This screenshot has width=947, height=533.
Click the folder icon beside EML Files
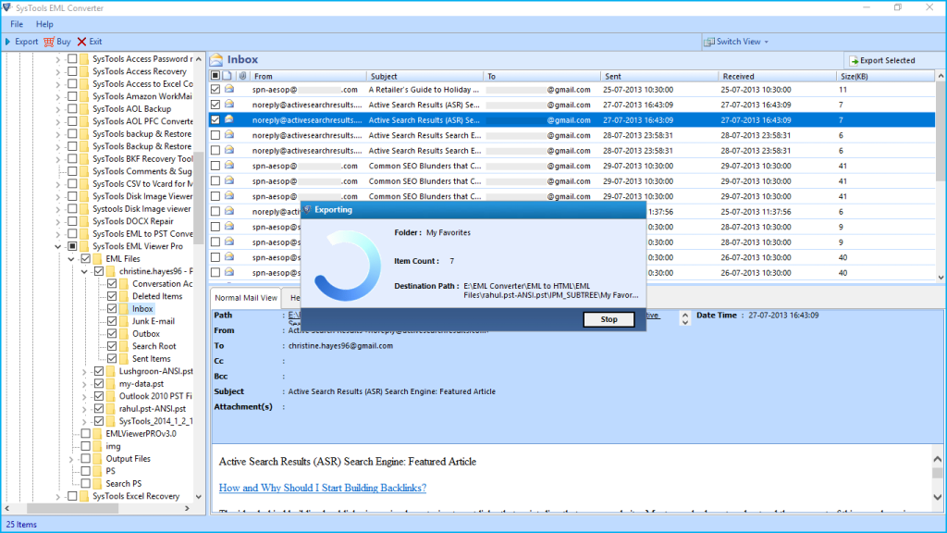(x=97, y=259)
